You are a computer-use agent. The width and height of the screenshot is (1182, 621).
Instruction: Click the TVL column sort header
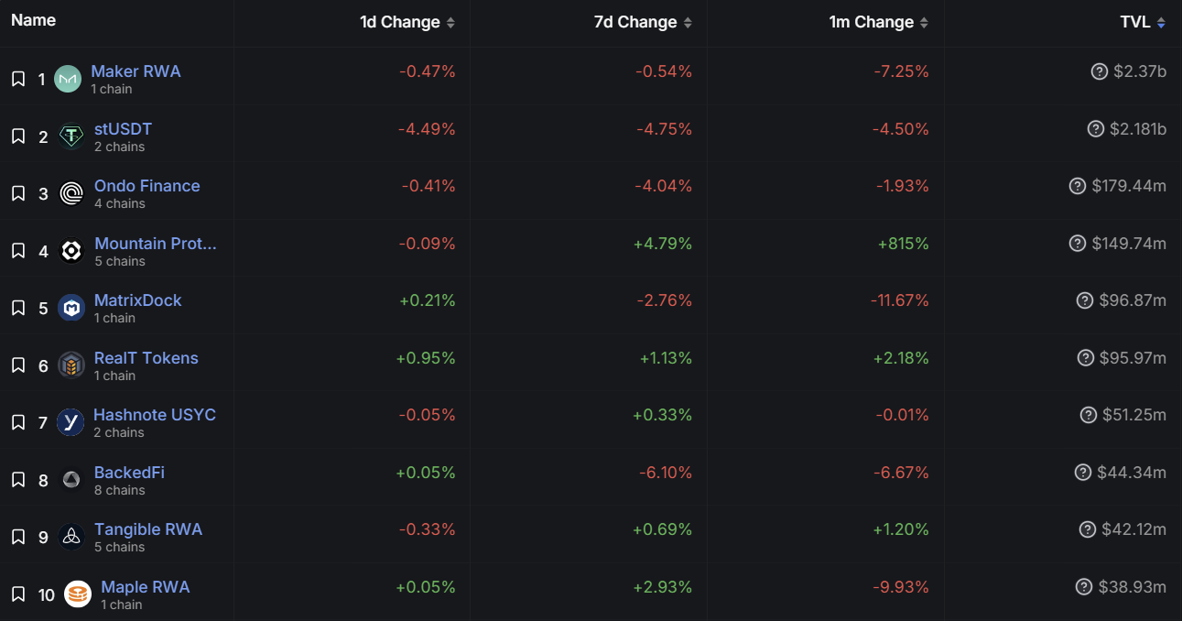(1142, 22)
